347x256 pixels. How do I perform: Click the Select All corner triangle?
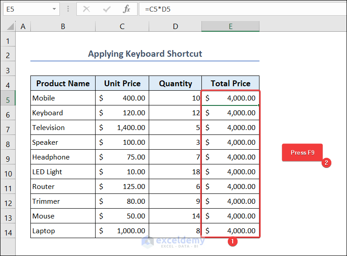coord(11,27)
